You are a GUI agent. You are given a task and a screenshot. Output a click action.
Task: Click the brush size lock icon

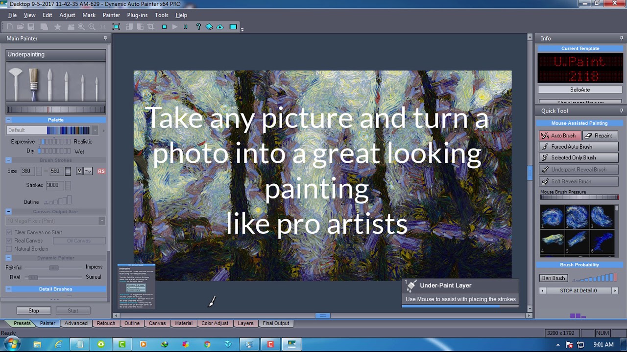point(79,171)
